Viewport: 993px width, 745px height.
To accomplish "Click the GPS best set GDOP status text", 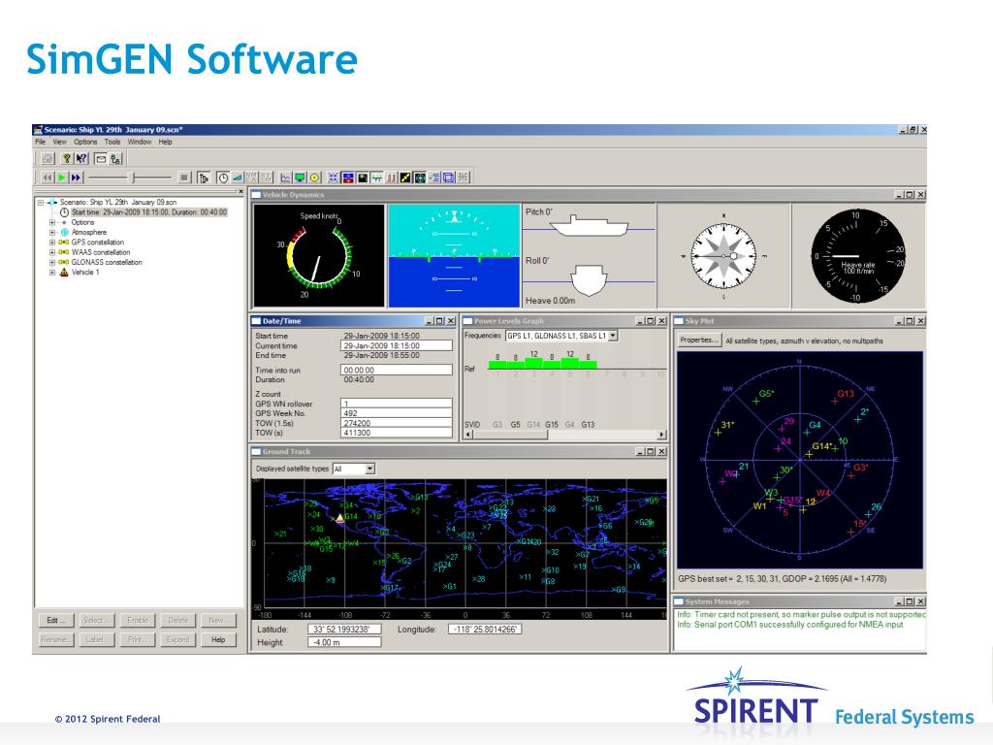I will pos(783,578).
